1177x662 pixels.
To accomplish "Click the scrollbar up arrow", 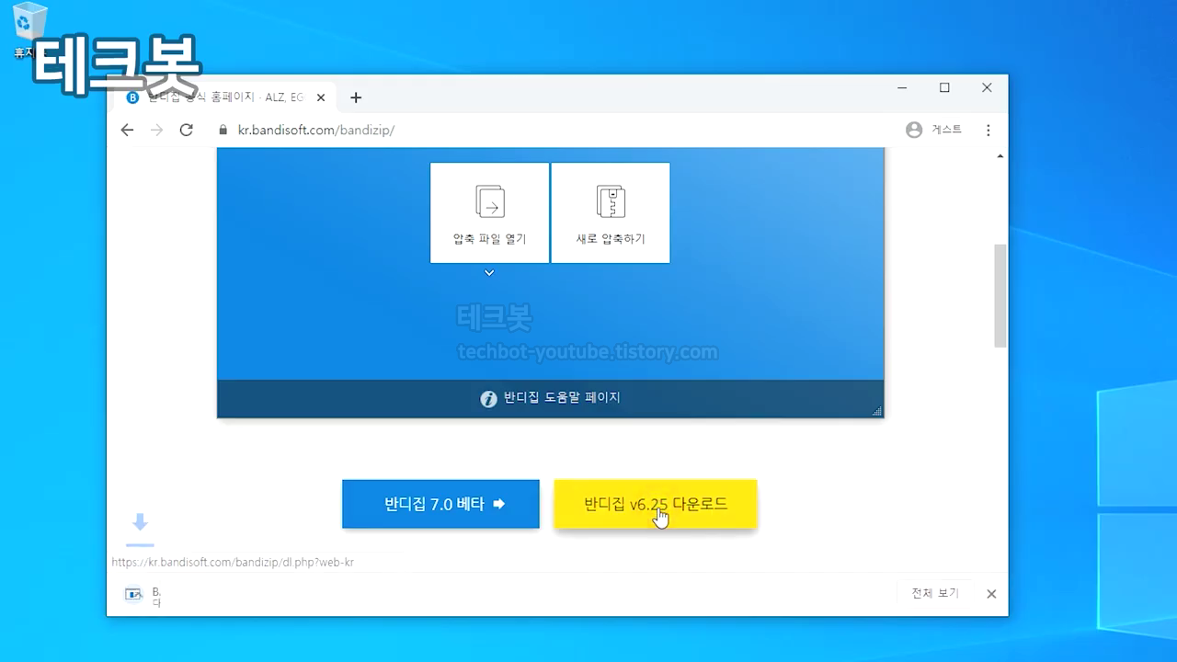I will click(1000, 156).
